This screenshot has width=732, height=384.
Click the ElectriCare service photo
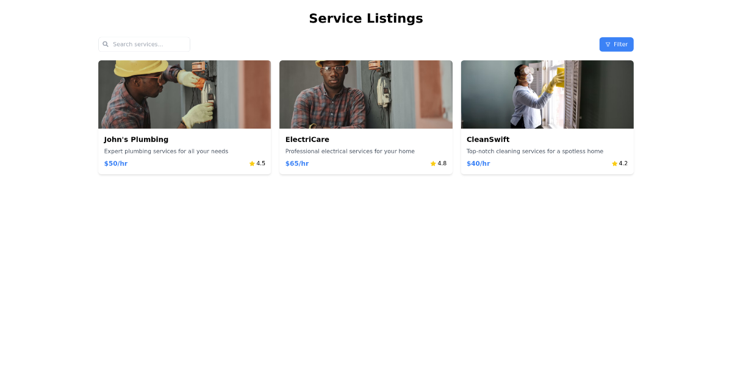pyautogui.click(x=365, y=94)
